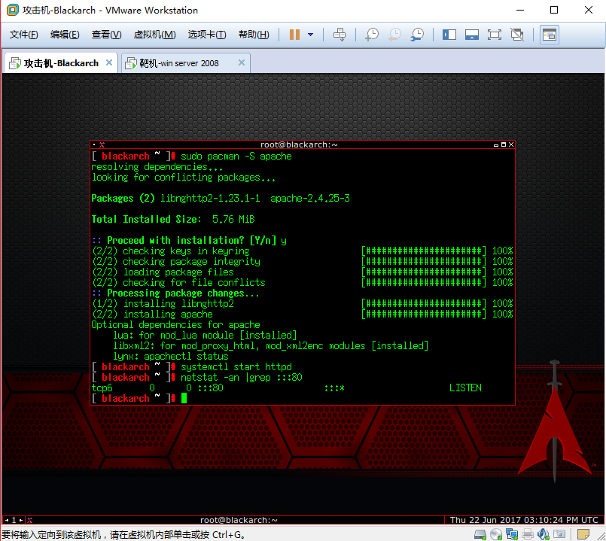Click the sound card status icon
The image size is (606, 541).
(x=543, y=534)
